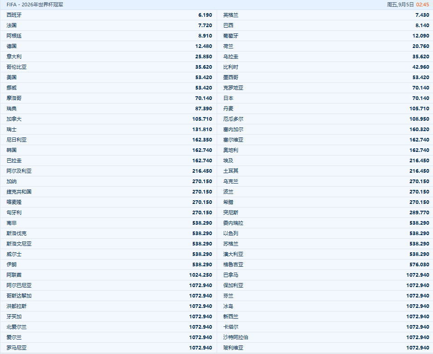Screen dimensions: 433x354
Task: Select the 突尼斯 row at 289.770
Action: click(325, 212)
